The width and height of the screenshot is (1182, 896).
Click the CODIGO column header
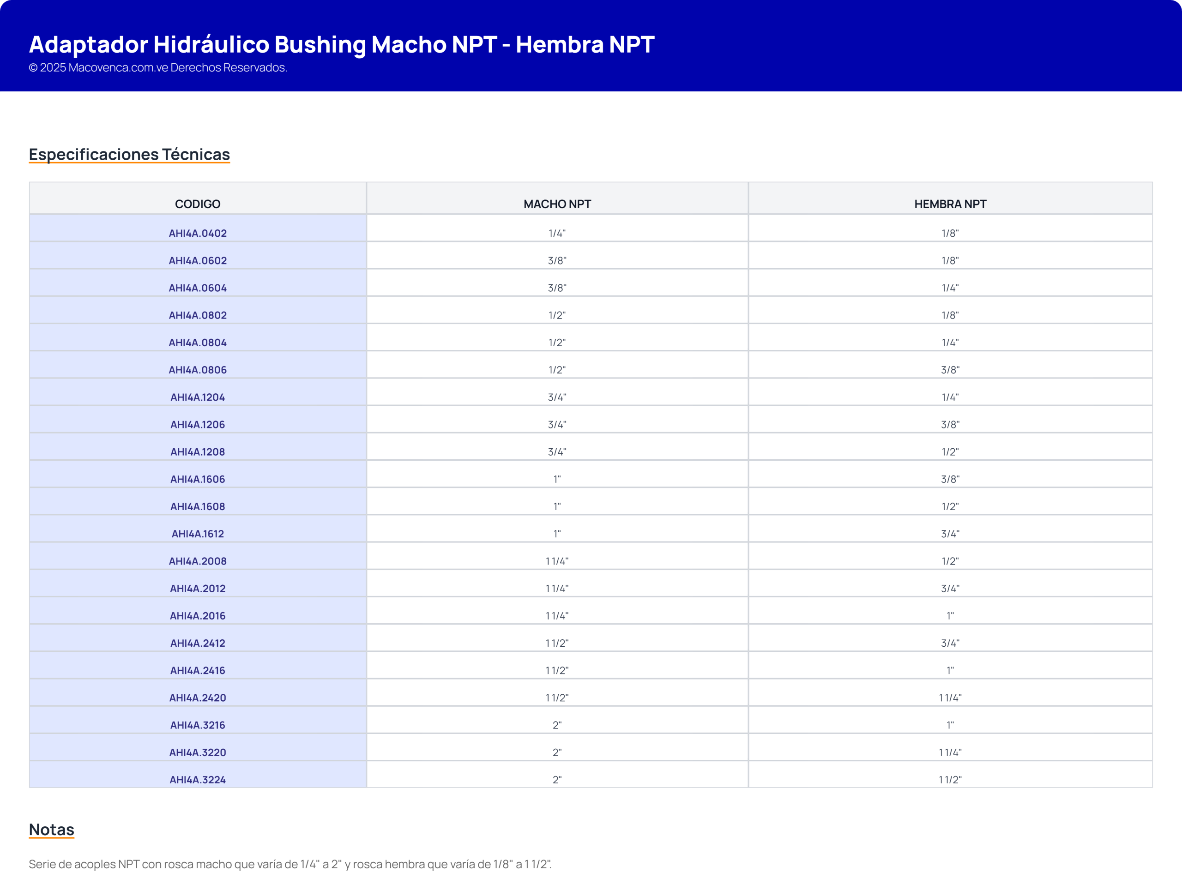(x=198, y=204)
